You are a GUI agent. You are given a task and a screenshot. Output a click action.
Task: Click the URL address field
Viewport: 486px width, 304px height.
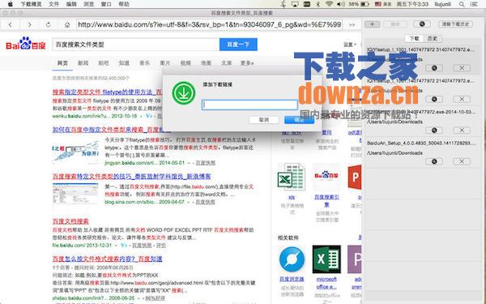coord(210,24)
